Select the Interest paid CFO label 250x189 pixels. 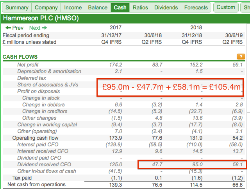click(x=37, y=144)
